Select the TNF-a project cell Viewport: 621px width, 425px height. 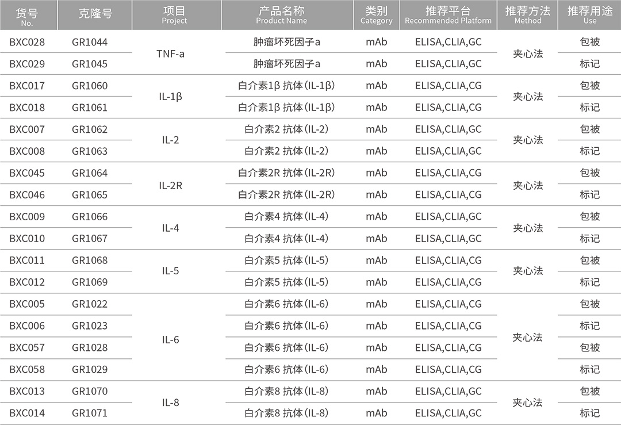pyautogui.click(x=170, y=53)
